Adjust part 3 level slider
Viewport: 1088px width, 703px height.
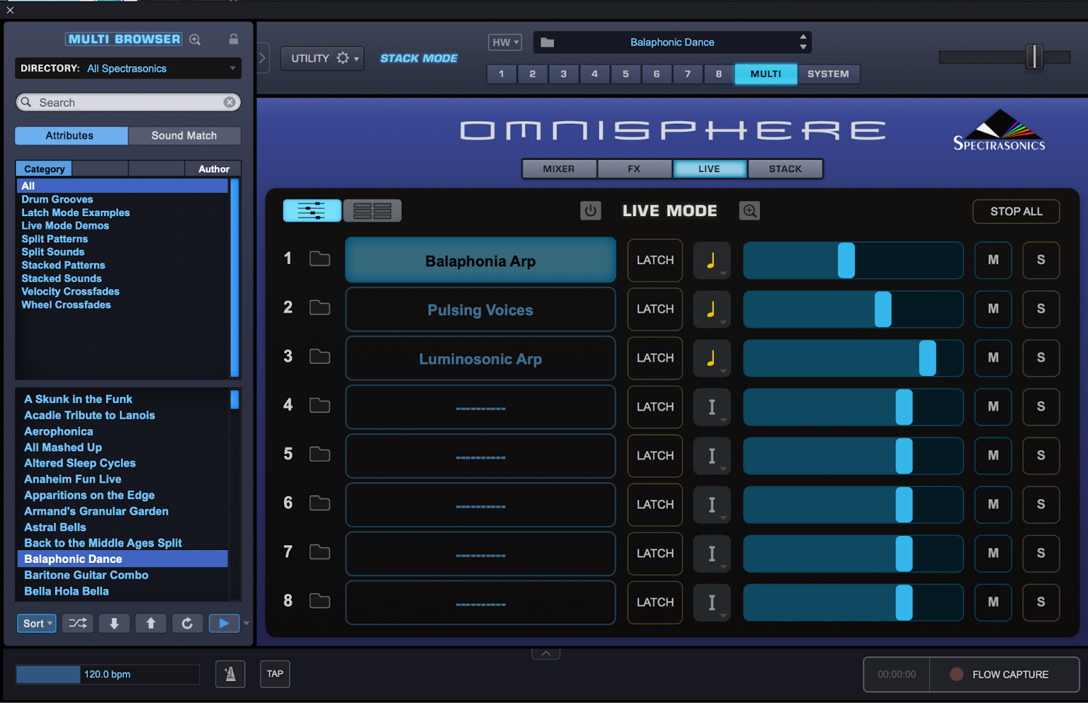(x=928, y=358)
